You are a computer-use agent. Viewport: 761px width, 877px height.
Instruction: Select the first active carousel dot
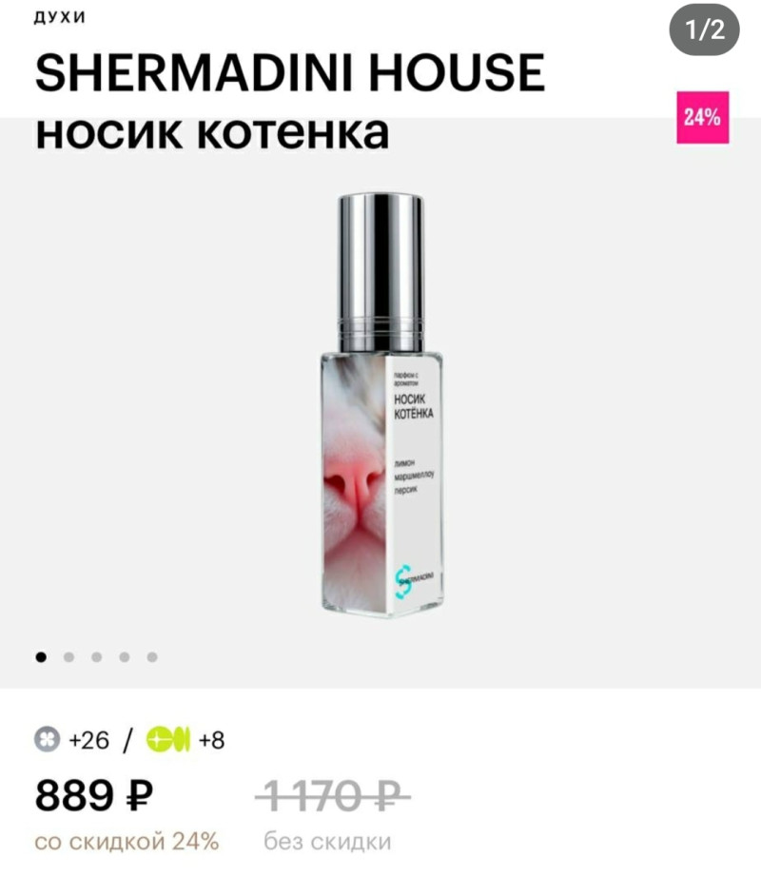pyautogui.click(x=41, y=657)
